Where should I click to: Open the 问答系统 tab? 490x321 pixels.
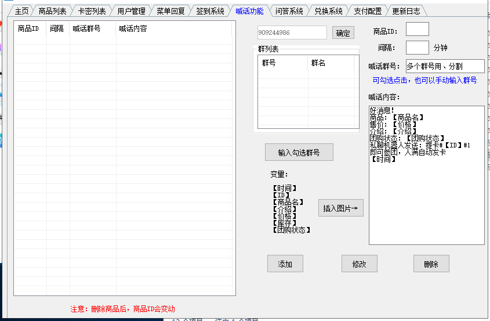[x=289, y=11]
